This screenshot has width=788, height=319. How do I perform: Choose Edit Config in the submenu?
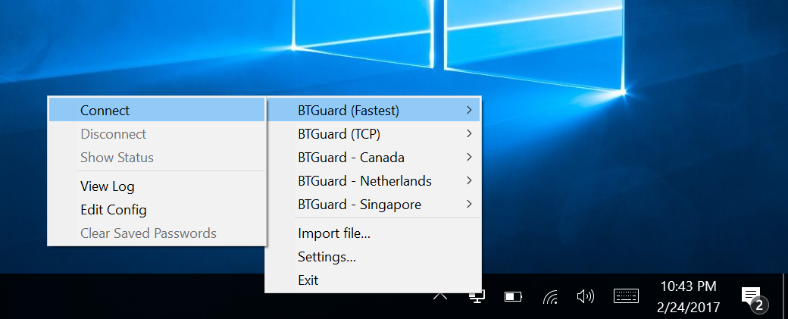tap(113, 210)
